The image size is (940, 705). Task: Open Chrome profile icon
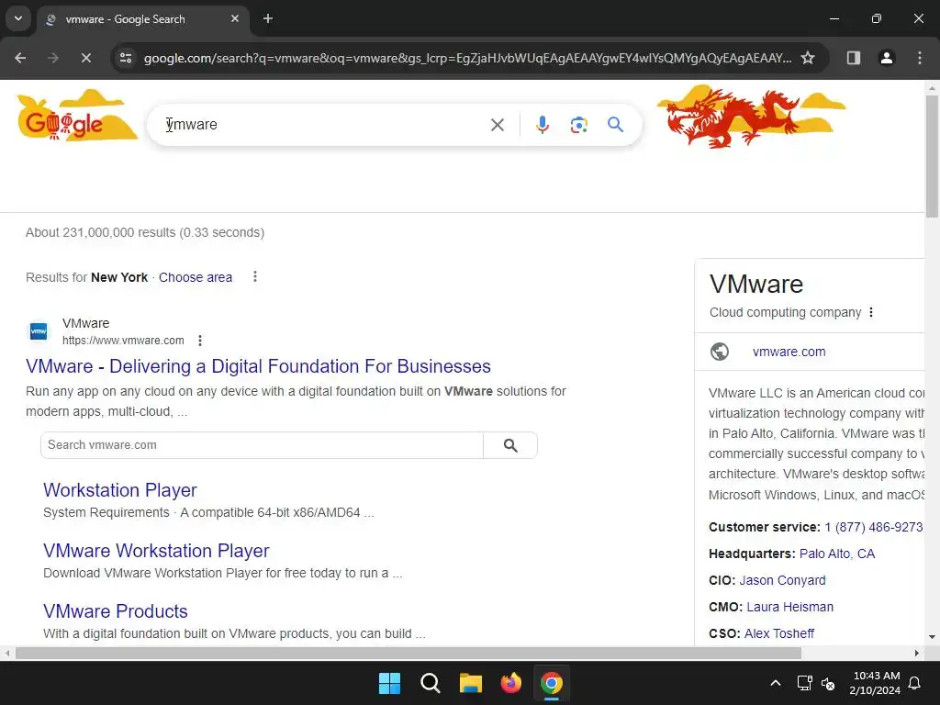click(x=887, y=58)
